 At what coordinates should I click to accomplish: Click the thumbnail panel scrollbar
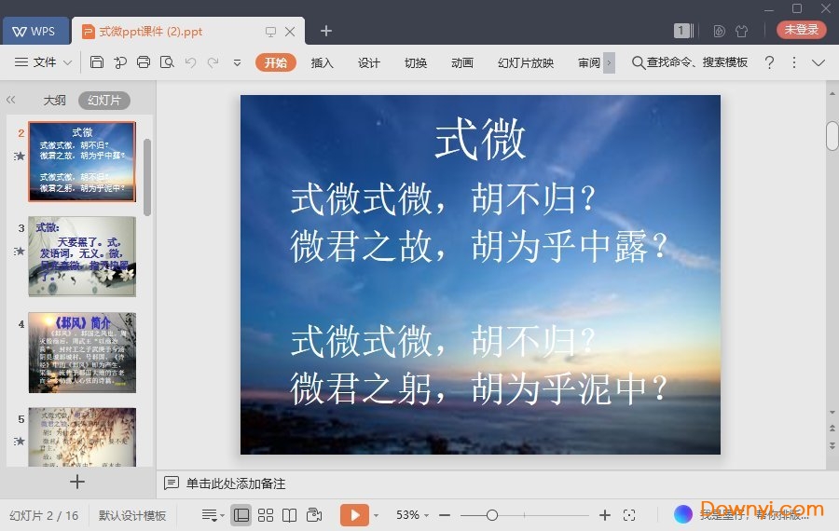click(x=147, y=178)
